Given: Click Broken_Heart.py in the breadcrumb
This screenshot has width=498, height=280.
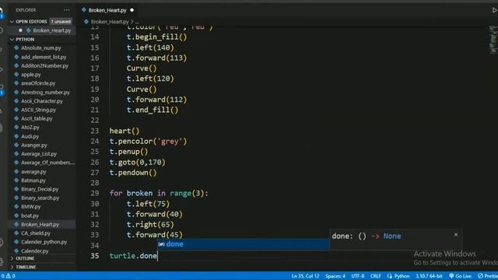Looking at the screenshot, I should click(x=110, y=22).
